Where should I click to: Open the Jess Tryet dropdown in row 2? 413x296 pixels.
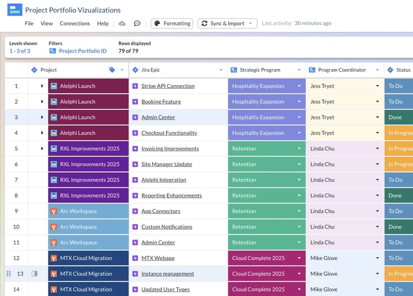pos(377,102)
